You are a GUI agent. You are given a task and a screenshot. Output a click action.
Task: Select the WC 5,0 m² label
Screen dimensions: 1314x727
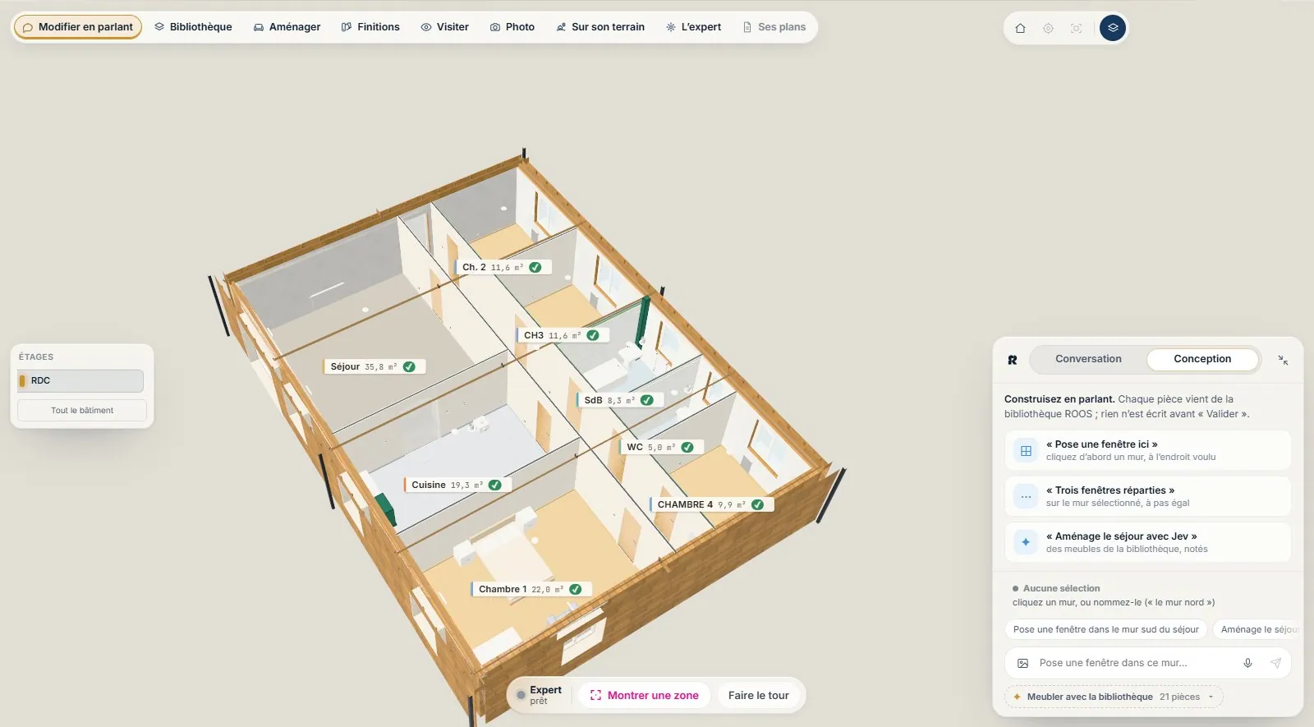pyautogui.click(x=661, y=447)
